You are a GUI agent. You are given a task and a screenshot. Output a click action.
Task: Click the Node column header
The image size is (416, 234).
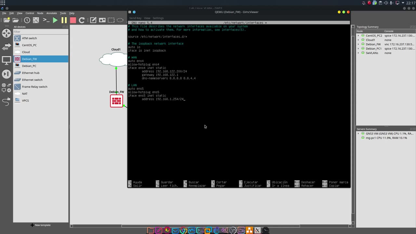[x=370, y=31]
